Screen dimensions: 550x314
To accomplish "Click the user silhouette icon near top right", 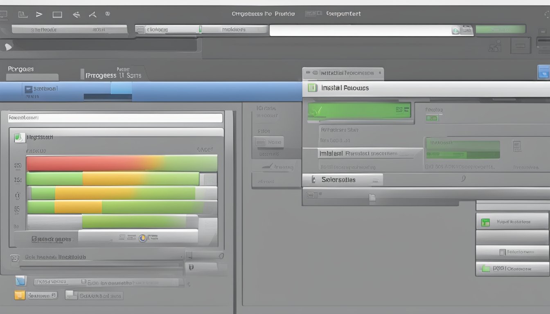I will coord(495,47).
